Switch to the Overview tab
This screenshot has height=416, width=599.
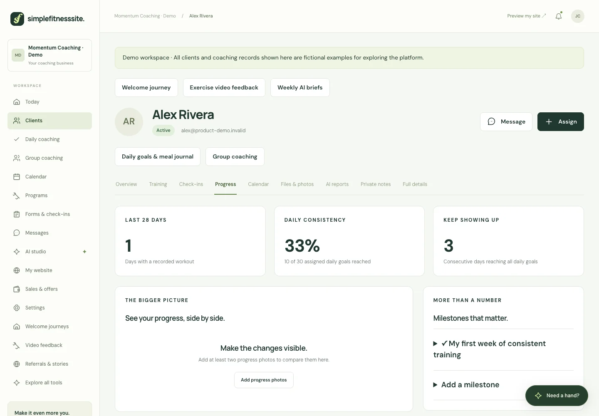pos(126,184)
